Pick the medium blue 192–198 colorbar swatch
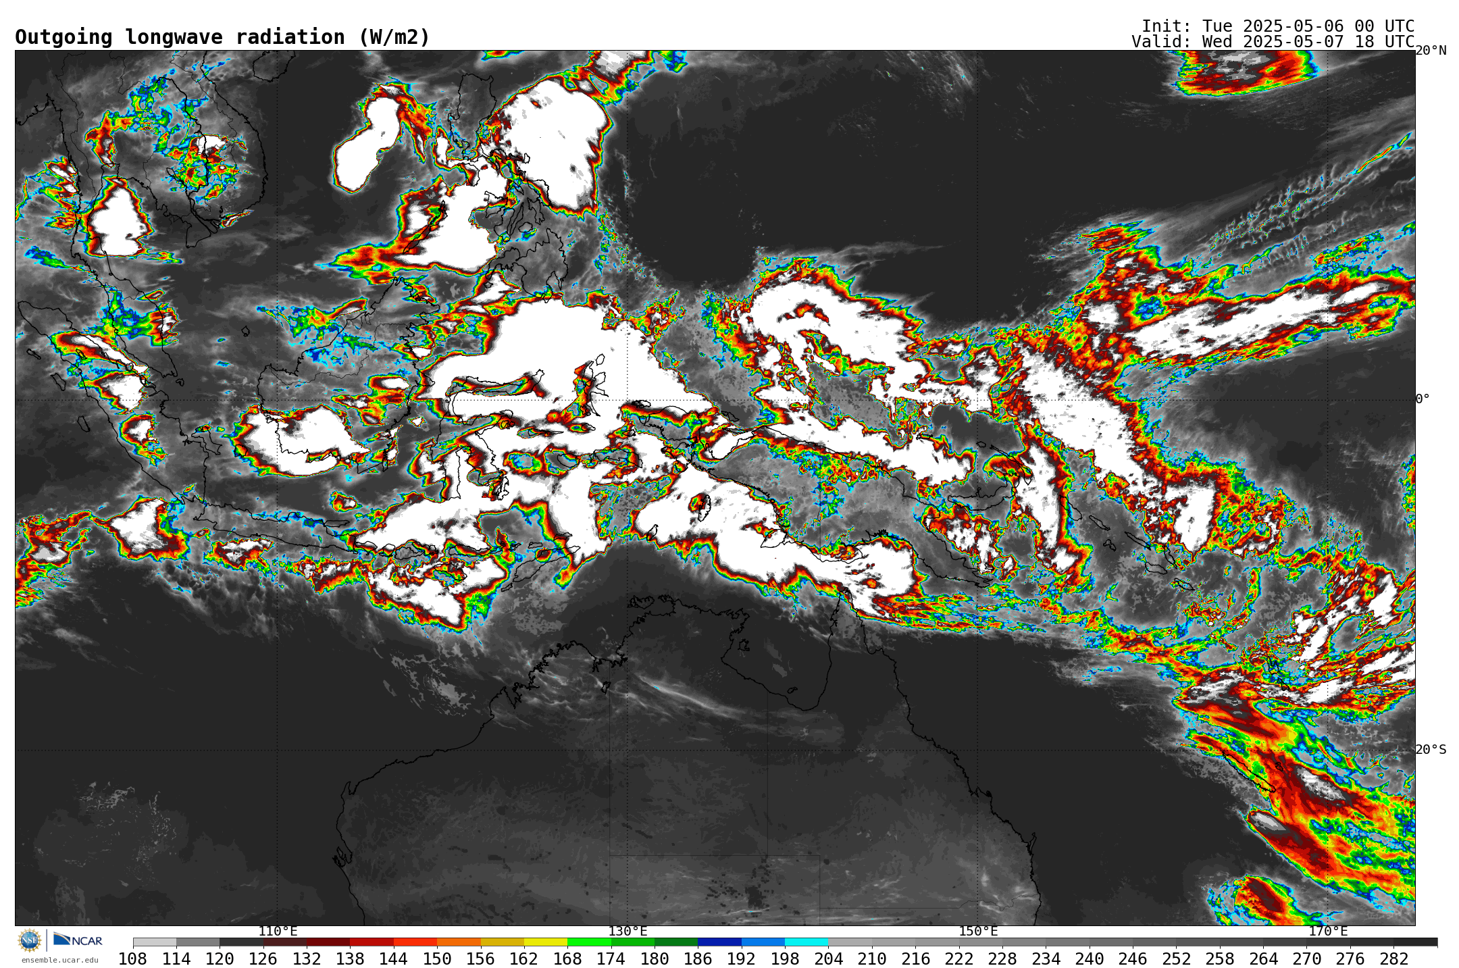 [763, 942]
